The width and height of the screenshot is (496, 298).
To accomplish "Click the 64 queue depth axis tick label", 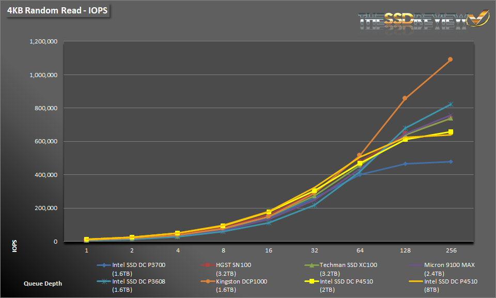I will 360,250.
